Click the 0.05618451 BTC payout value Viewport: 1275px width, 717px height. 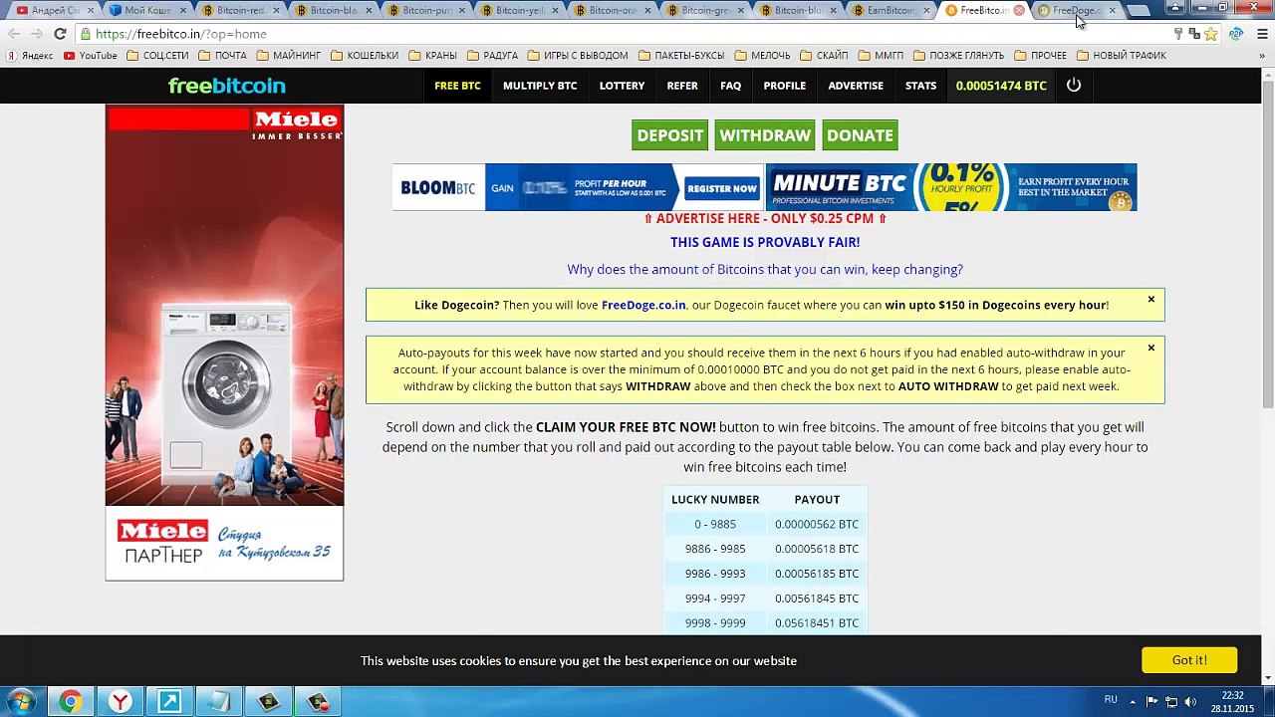tap(817, 623)
